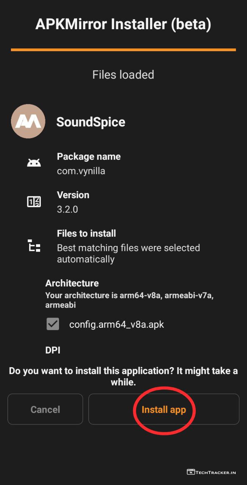This screenshot has width=247, height=485.
Task: Tap the SoundSpice app name
Action: click(x=91, y=122)
